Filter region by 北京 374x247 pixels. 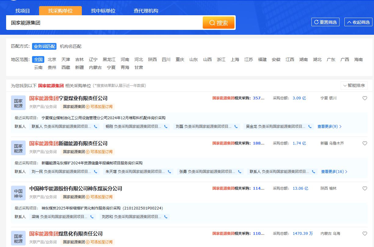(52, 59)
